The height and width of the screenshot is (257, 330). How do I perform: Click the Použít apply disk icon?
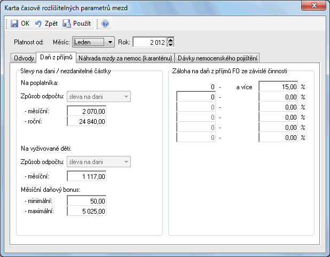[x=67, y=24]
